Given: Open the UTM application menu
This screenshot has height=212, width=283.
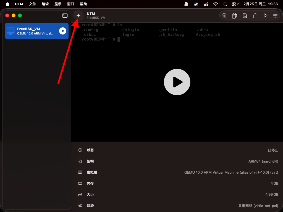Looking at the screenshot, I should click(x=19, y=4).
